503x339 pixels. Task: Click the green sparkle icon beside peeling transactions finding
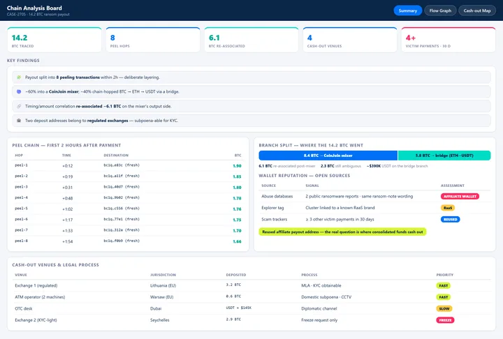tap(19, 77)
